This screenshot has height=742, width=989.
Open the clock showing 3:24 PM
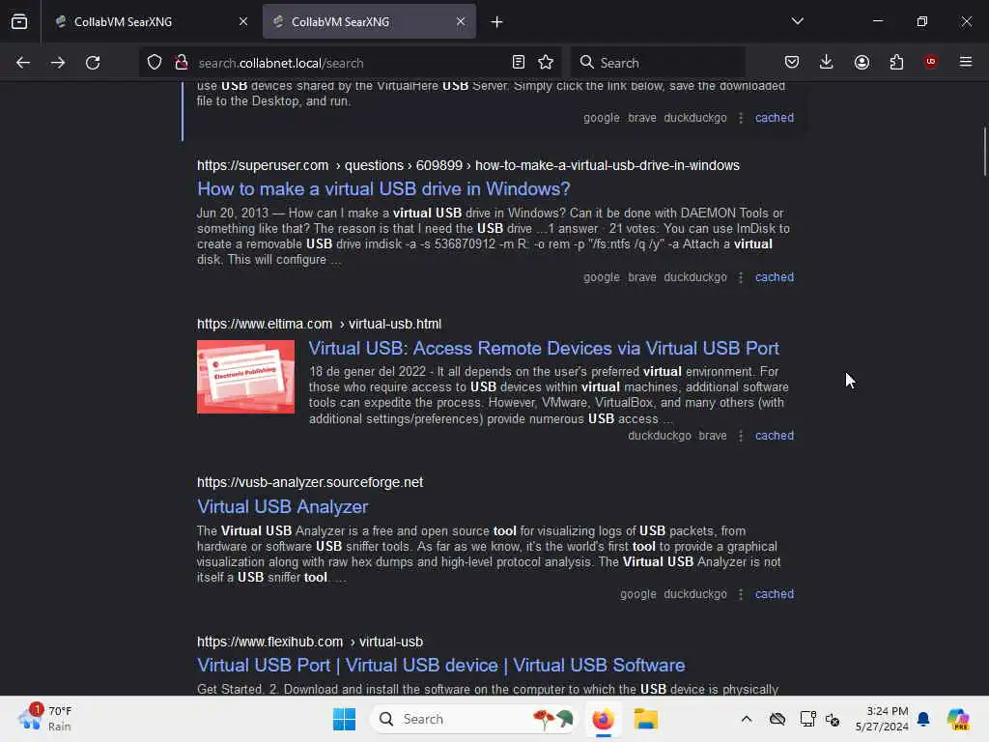pyautogui.click(x=882, y=719)
